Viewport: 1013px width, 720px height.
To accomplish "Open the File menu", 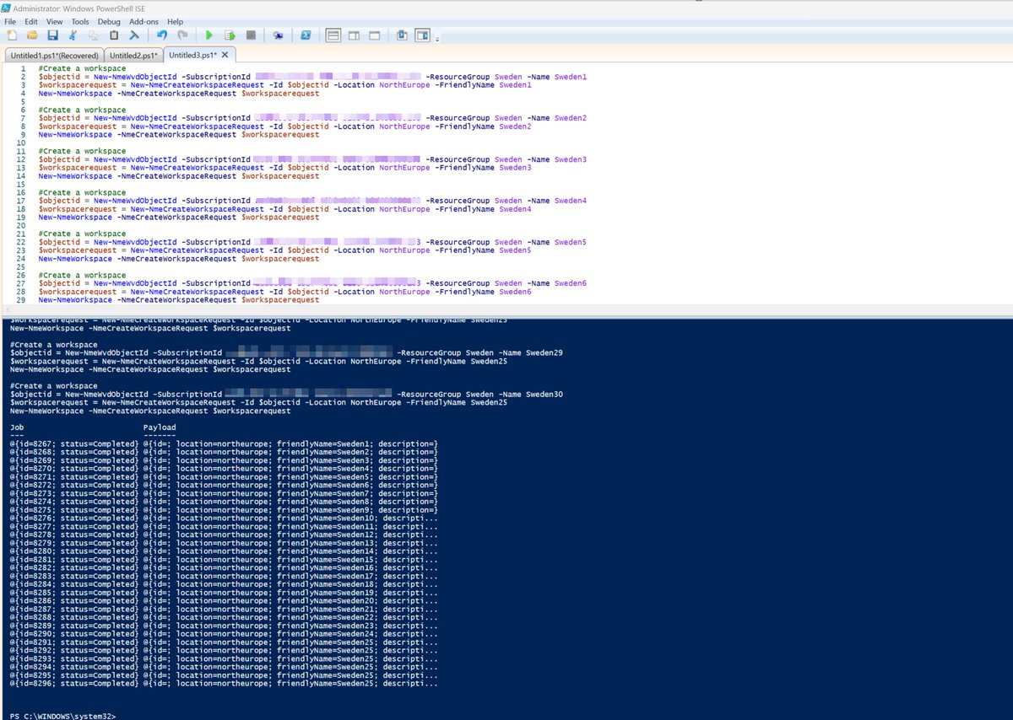I will point(10,21).
